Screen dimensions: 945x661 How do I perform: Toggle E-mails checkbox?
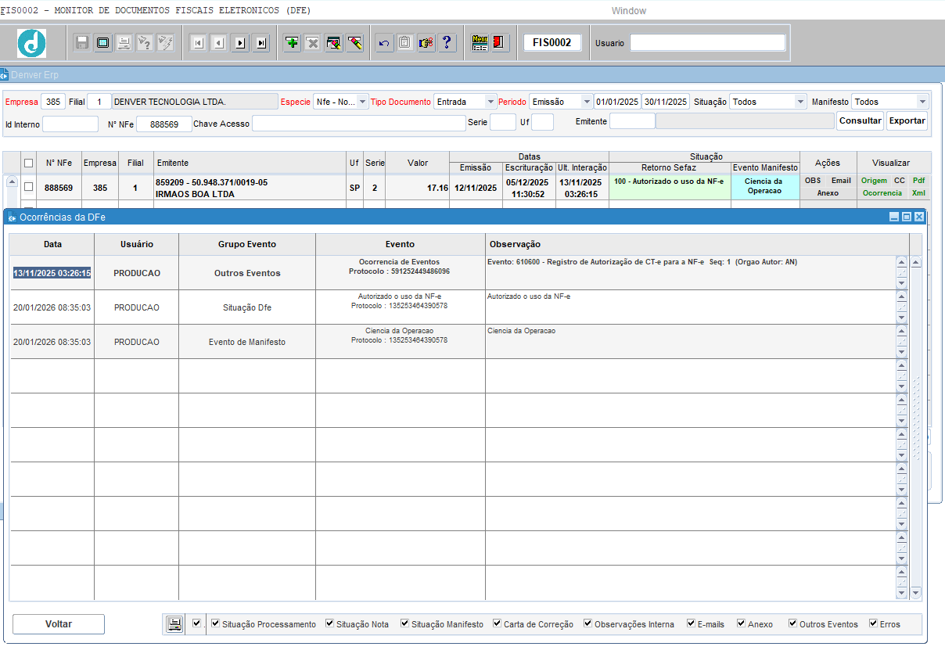(x=692, y=623)
